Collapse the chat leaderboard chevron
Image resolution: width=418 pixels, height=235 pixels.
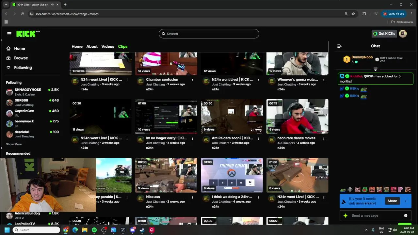376,69
